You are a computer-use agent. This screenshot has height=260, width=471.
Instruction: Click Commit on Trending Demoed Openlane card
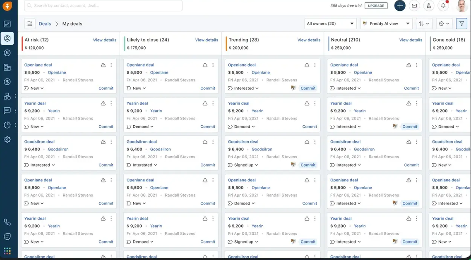tap(310, 203)
